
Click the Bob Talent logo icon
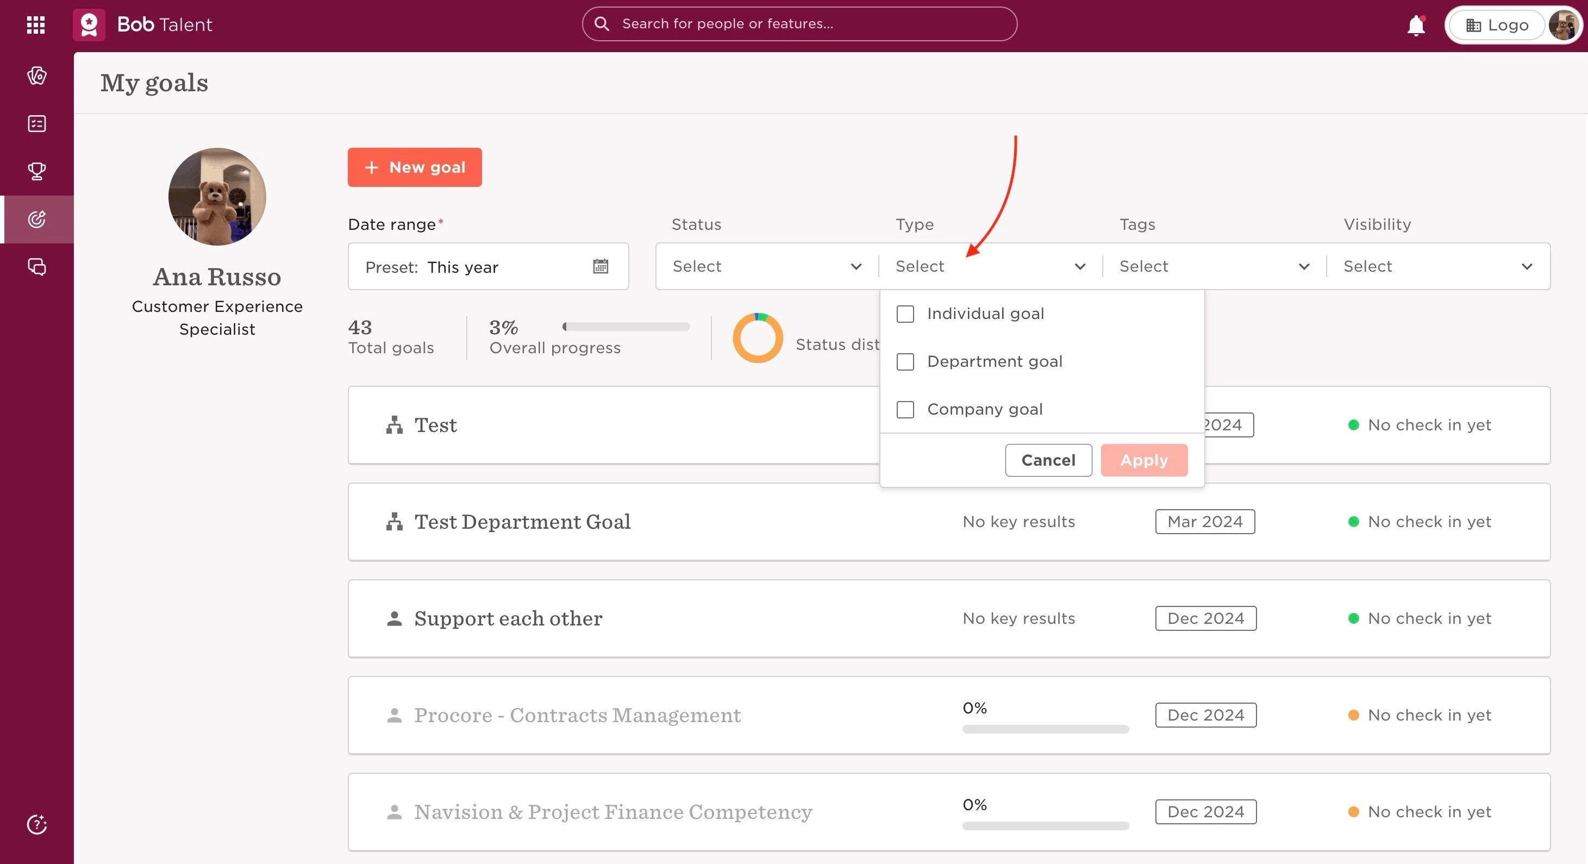coord(89,24)
